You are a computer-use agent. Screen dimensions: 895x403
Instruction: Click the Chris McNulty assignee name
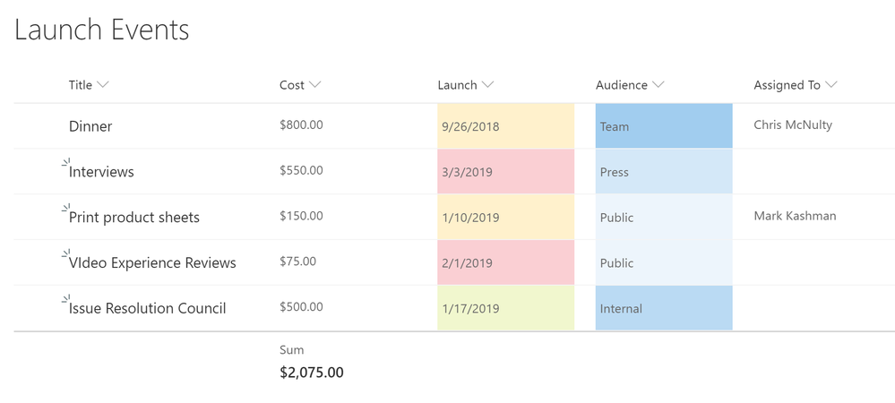[793, 125]
